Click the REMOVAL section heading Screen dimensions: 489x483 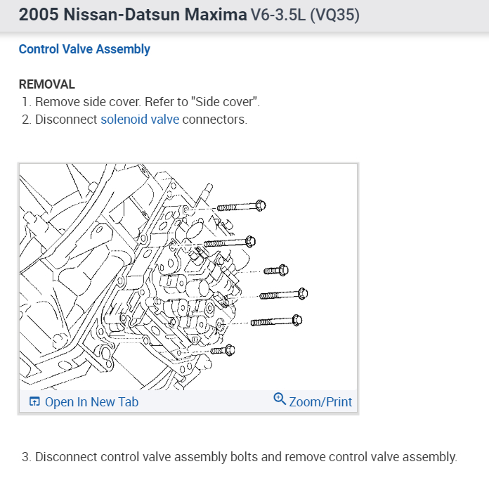point(46,84)
